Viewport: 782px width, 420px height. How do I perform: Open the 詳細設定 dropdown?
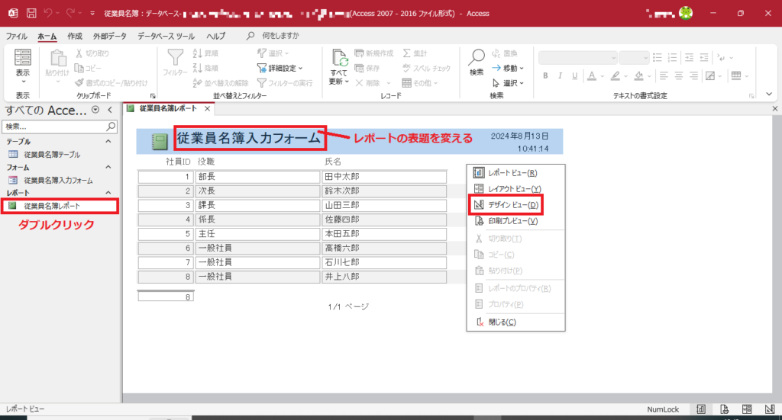280,68
